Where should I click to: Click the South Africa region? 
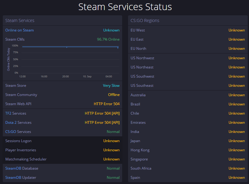click(x=141, y=168)
